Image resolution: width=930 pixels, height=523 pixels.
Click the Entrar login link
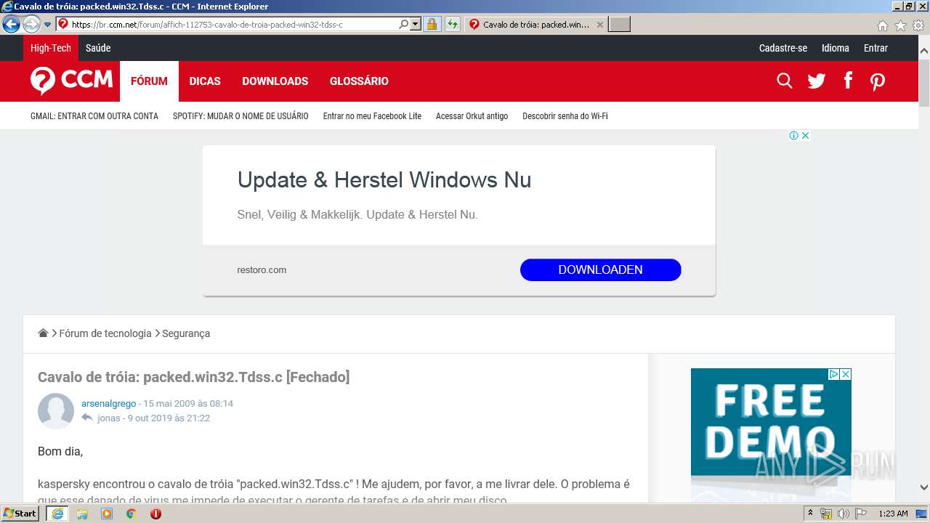[x=876, y=48]
